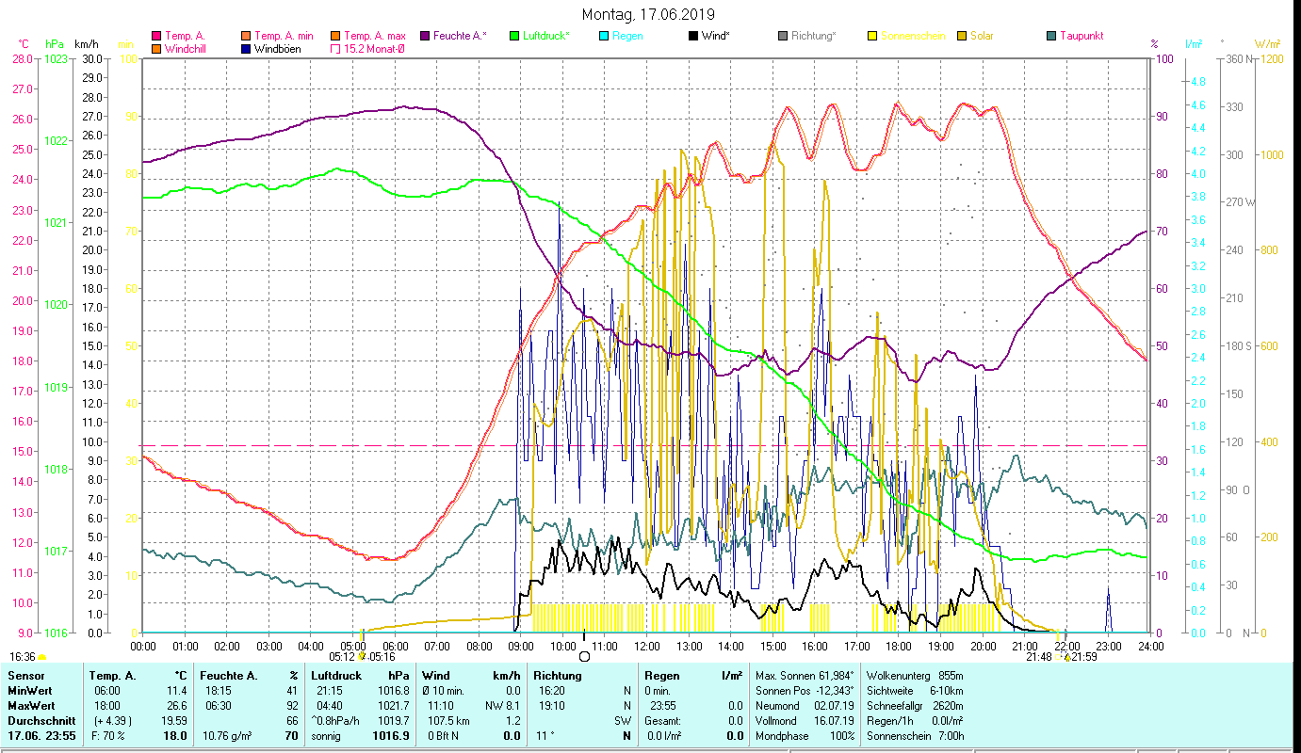Click the maximum pressure value 1021.7

click(392, 706)
